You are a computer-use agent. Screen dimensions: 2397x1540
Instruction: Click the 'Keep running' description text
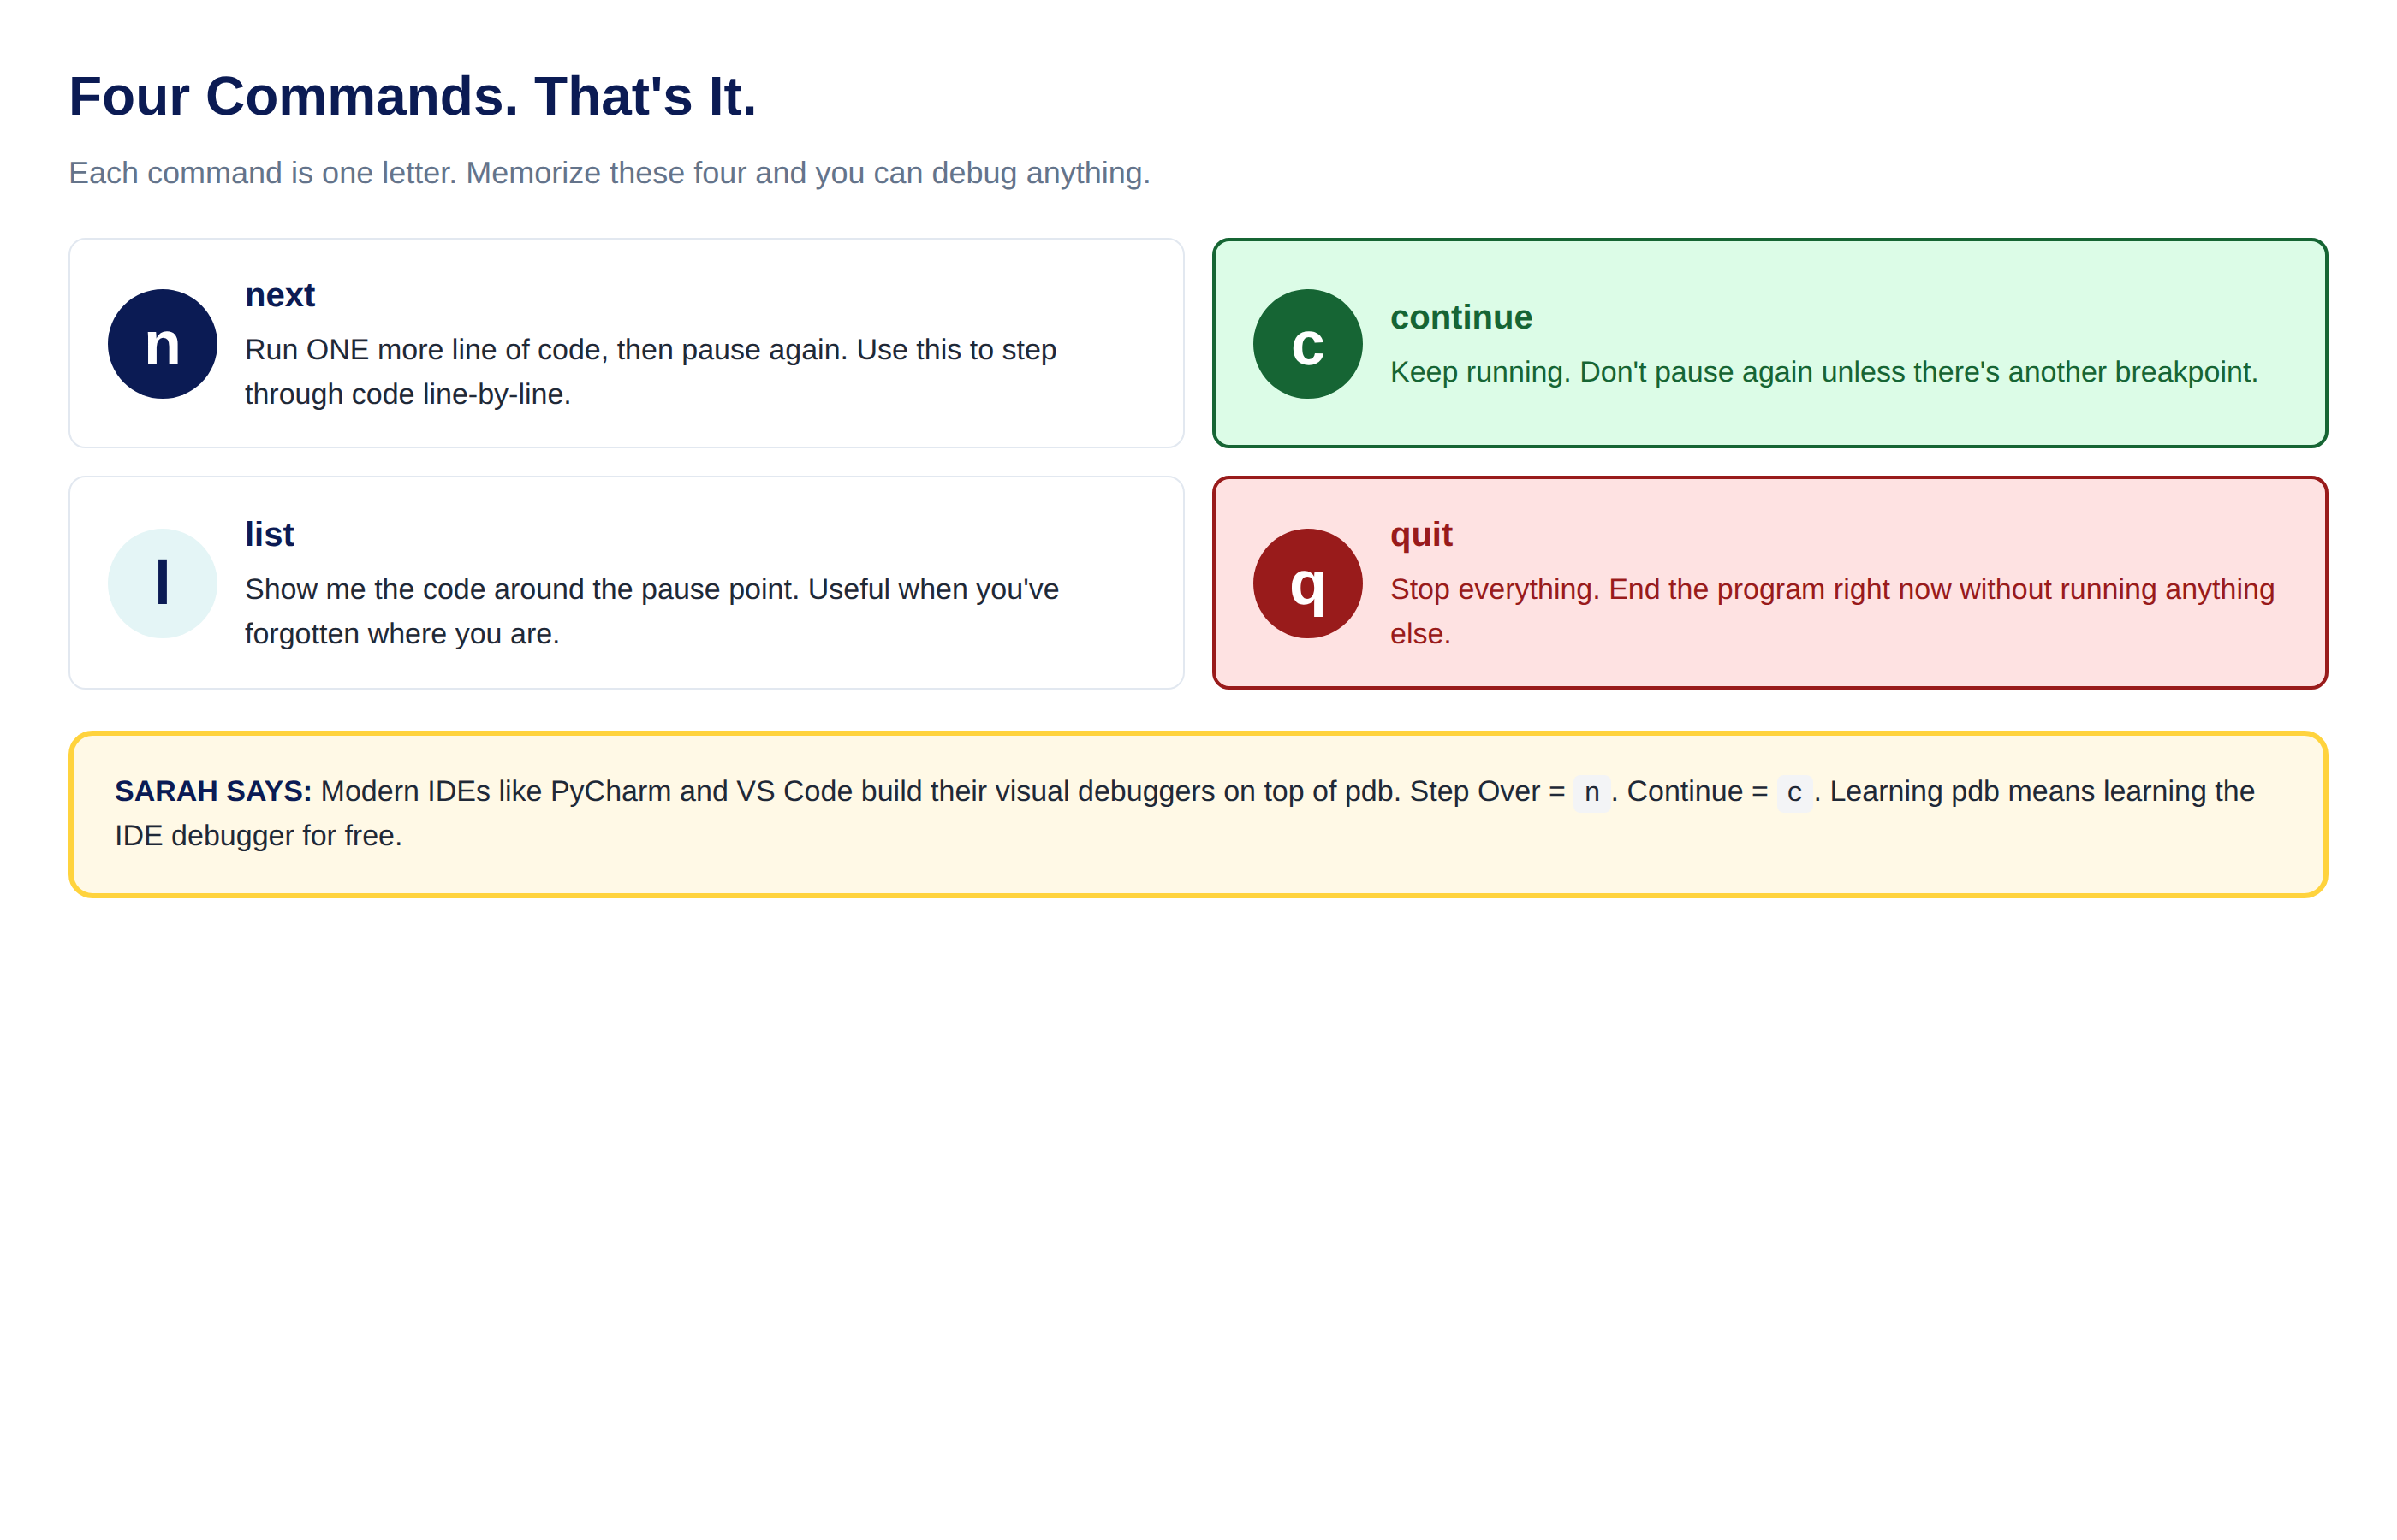click(x=1823, y=372)
